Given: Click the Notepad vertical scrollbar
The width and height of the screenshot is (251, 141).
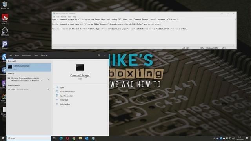Looking at the screenshot, I should [235, 31].
